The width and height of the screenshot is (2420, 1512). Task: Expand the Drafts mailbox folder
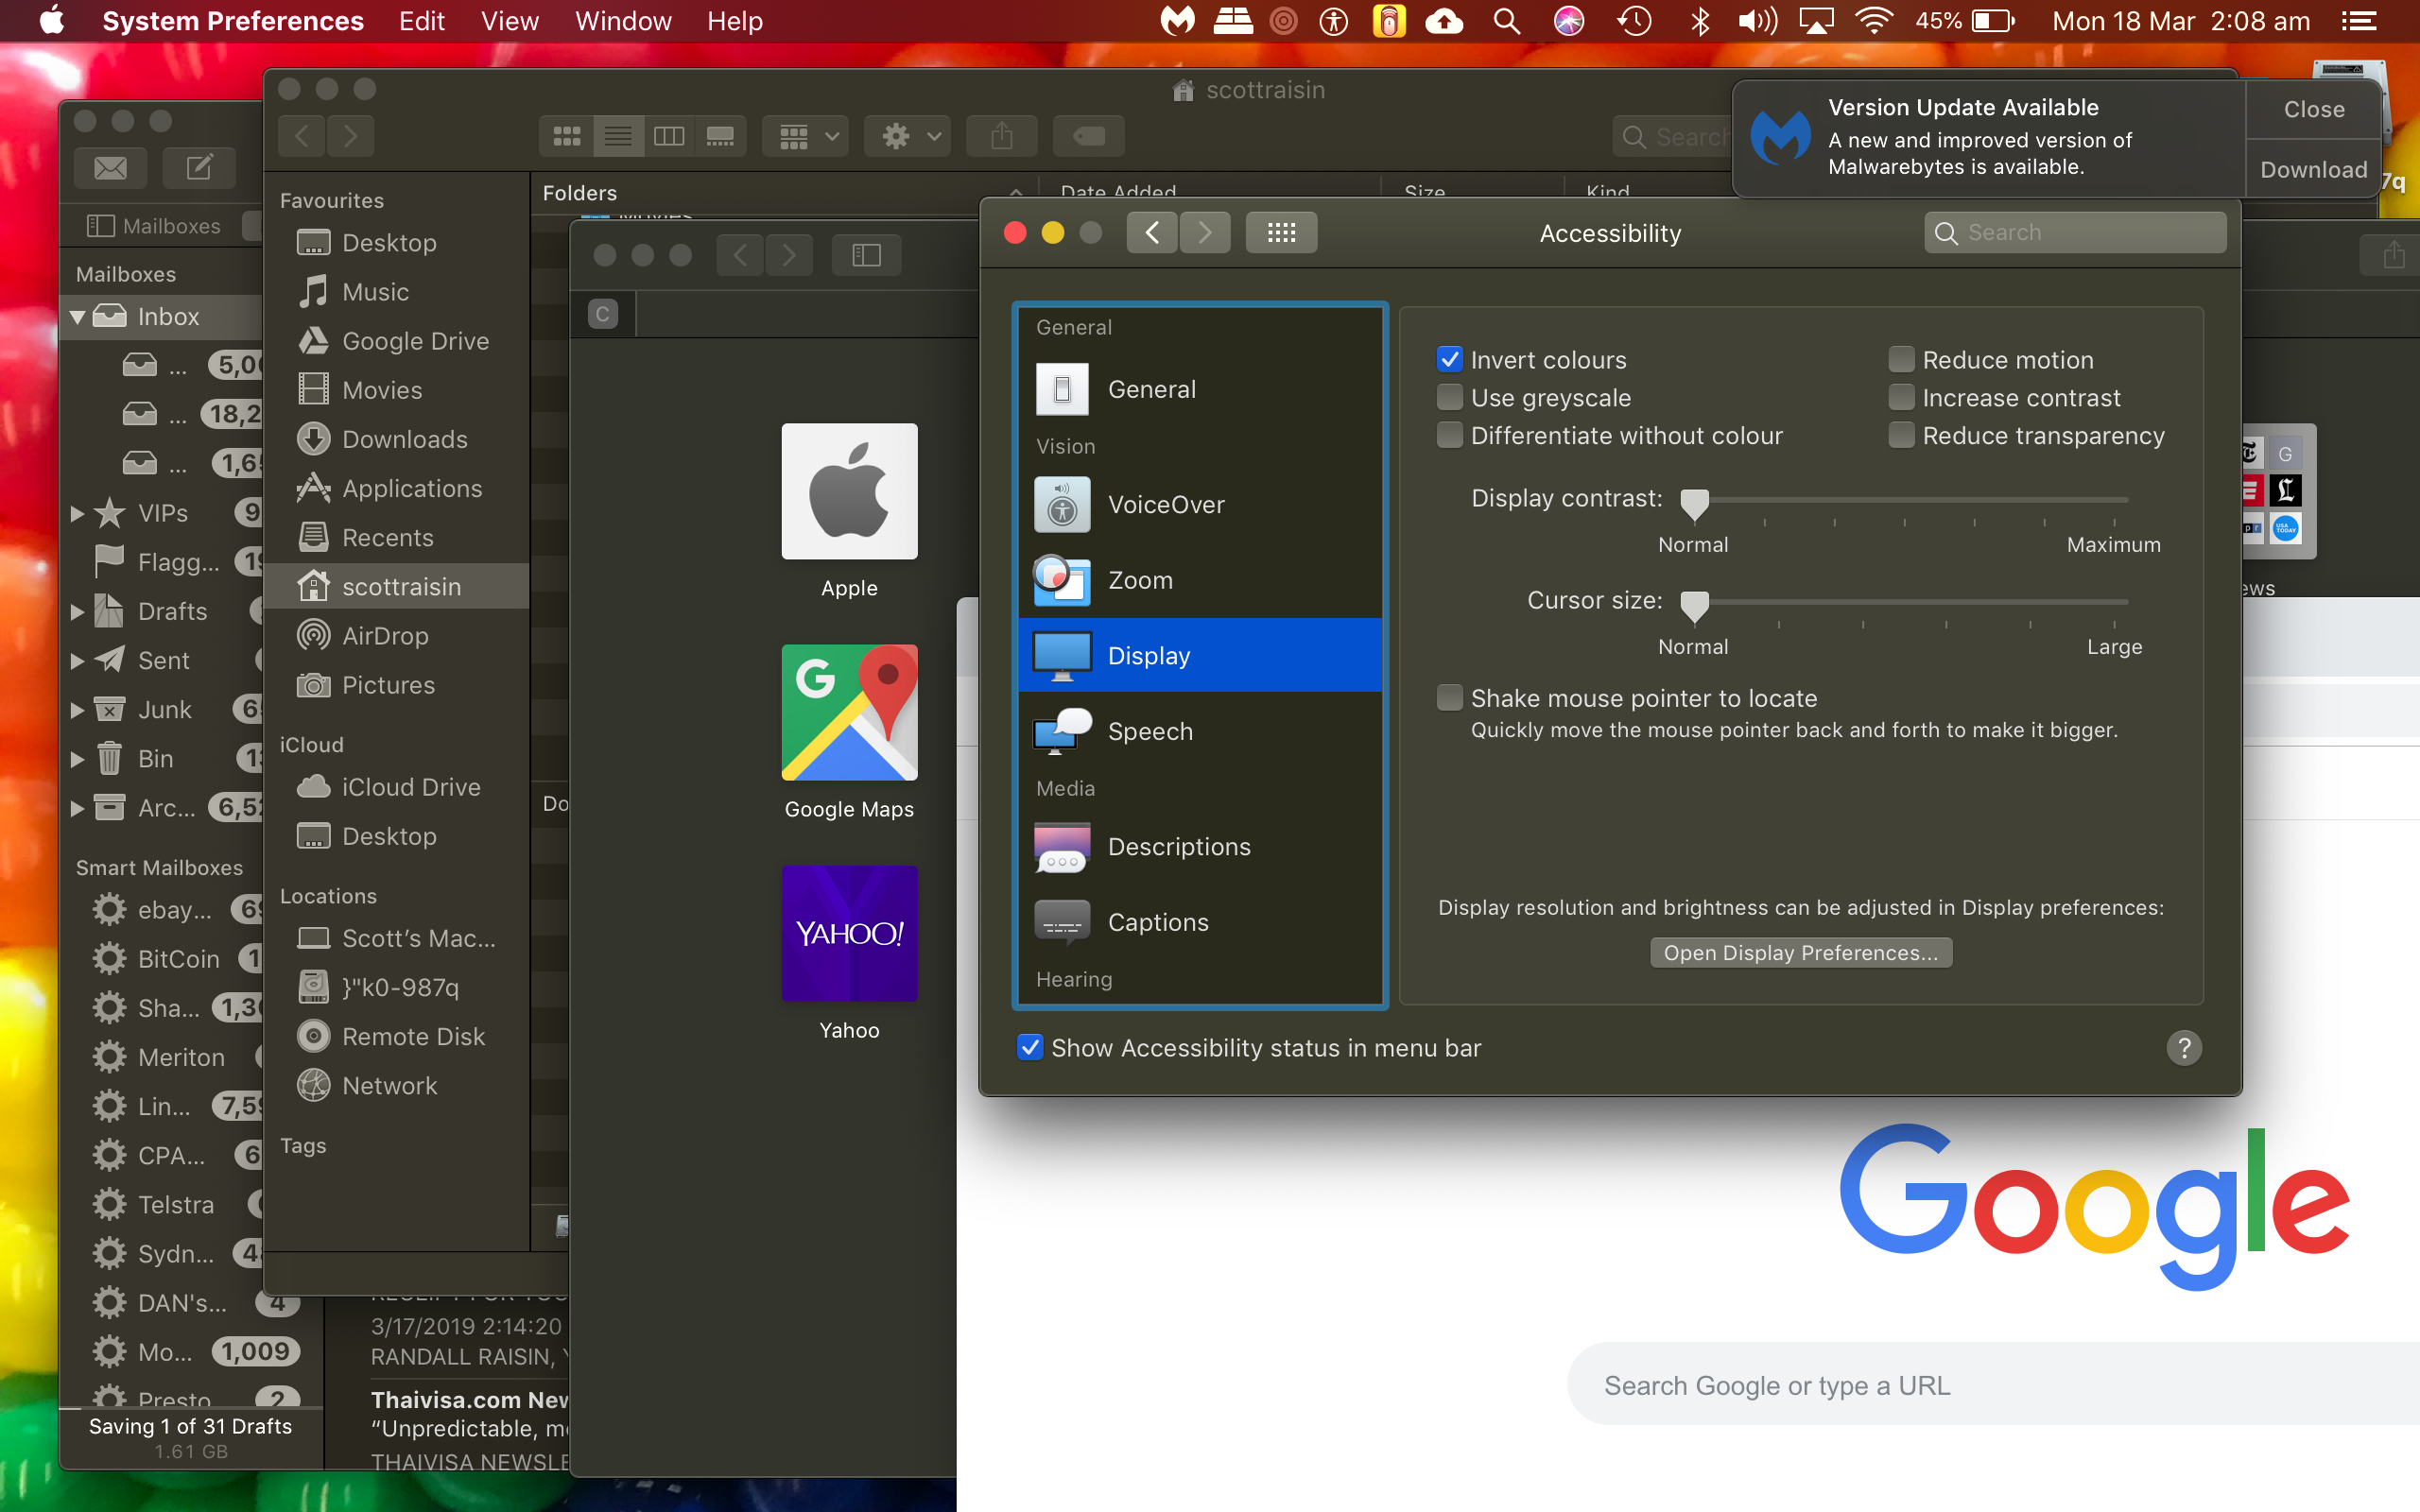(x=77, y=612)
